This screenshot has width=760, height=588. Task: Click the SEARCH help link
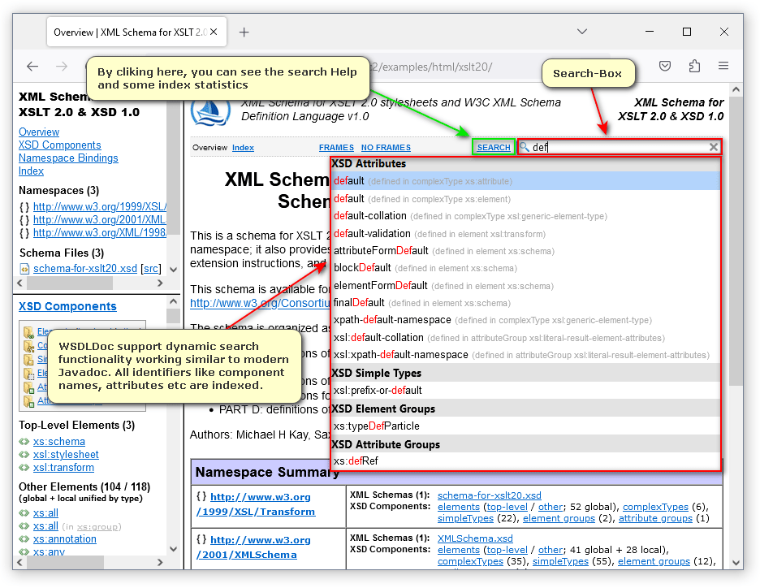tap(494, 148)
